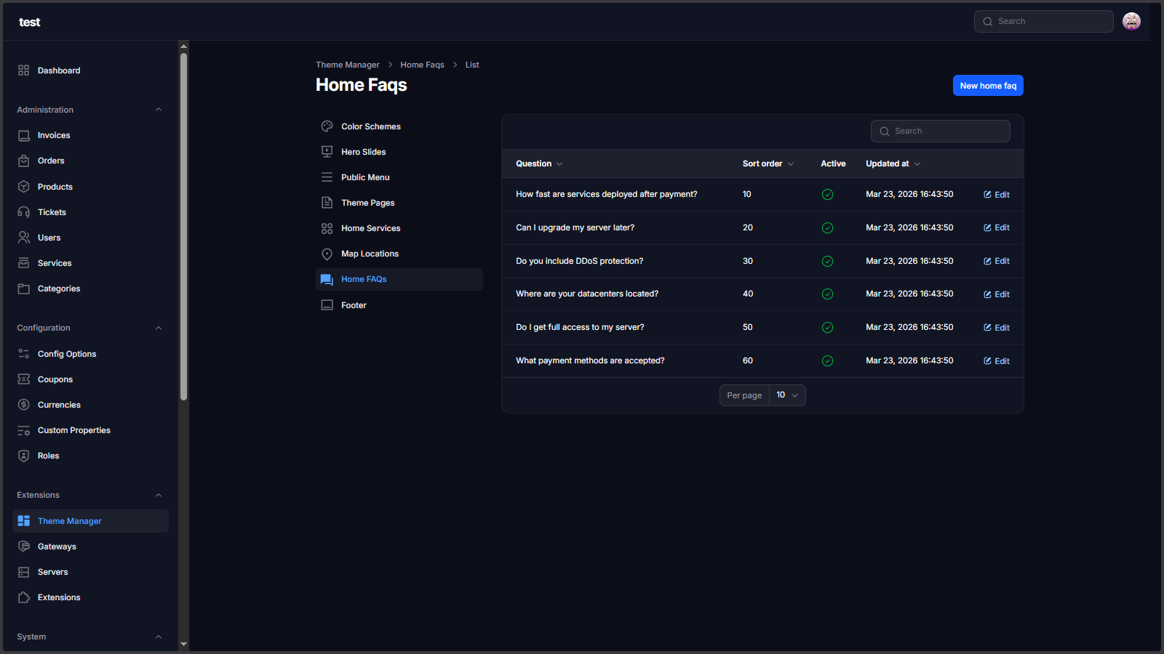Click the Dashboard grid icon
Image resolution: width=1164 pixels, height=654 pixels.
pyautogui.click(x=24, y=70)
